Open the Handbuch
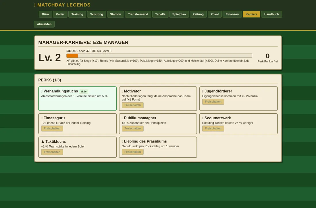The width and height of the screenshot is (316, 208). (271, 14)
